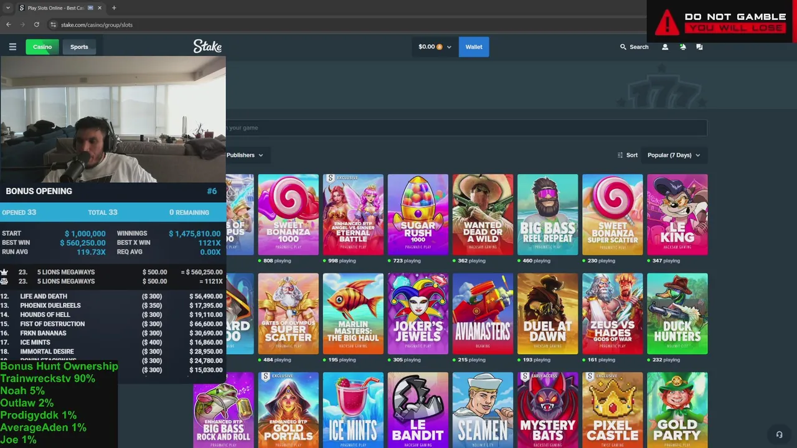Open Big Bass Reel Repeat game

547,215
